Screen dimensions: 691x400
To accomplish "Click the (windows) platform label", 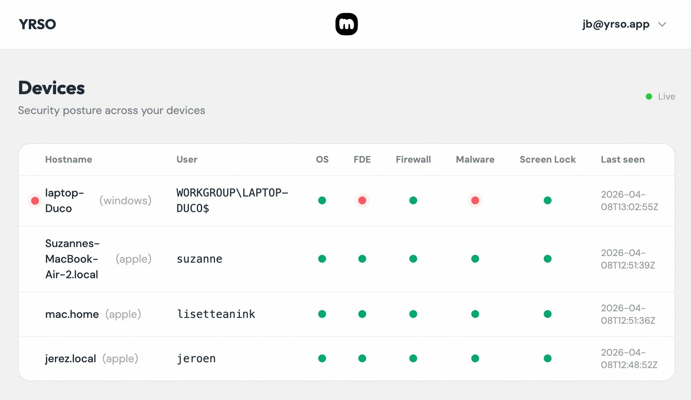I will point(125,201).
